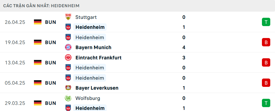This screenshot has height=111, width=275.
Task: Click the German flag beside 05.04.25
Action: [x=38, y=83]
